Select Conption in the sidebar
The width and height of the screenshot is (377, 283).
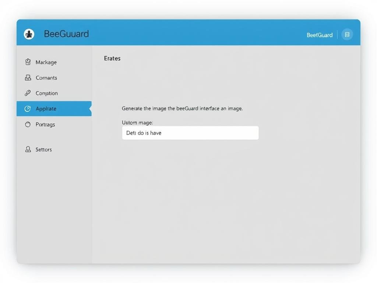(x=47, y=93)
